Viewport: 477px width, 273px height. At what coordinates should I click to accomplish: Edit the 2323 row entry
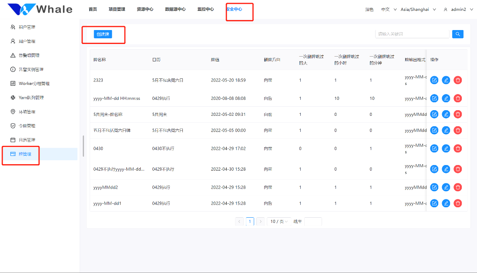[434, 80]
